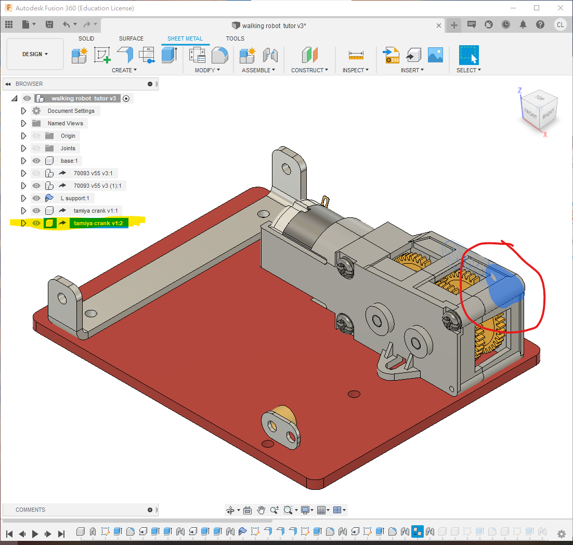Click the Insert Canvas image icon
The width and height of the screenshot is (573, 545).
(435, 54)
